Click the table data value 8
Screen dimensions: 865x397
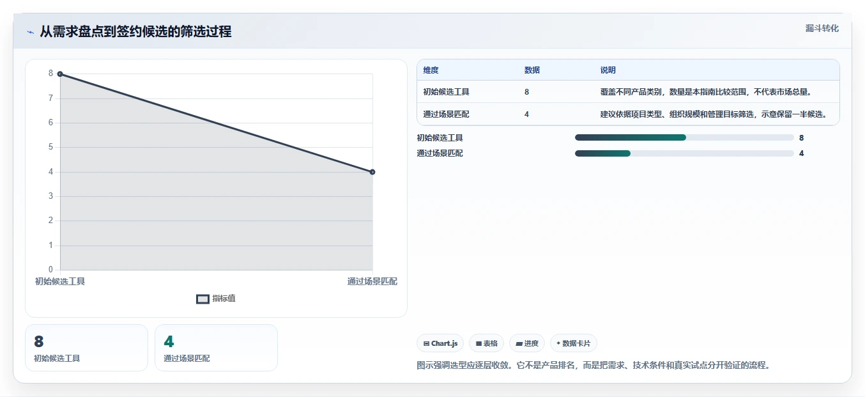click(526, 92)
